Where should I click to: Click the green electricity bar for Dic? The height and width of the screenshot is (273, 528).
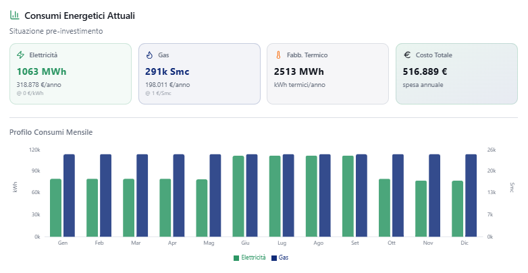point(458,209)
